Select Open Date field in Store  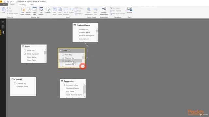pos(31,60)
